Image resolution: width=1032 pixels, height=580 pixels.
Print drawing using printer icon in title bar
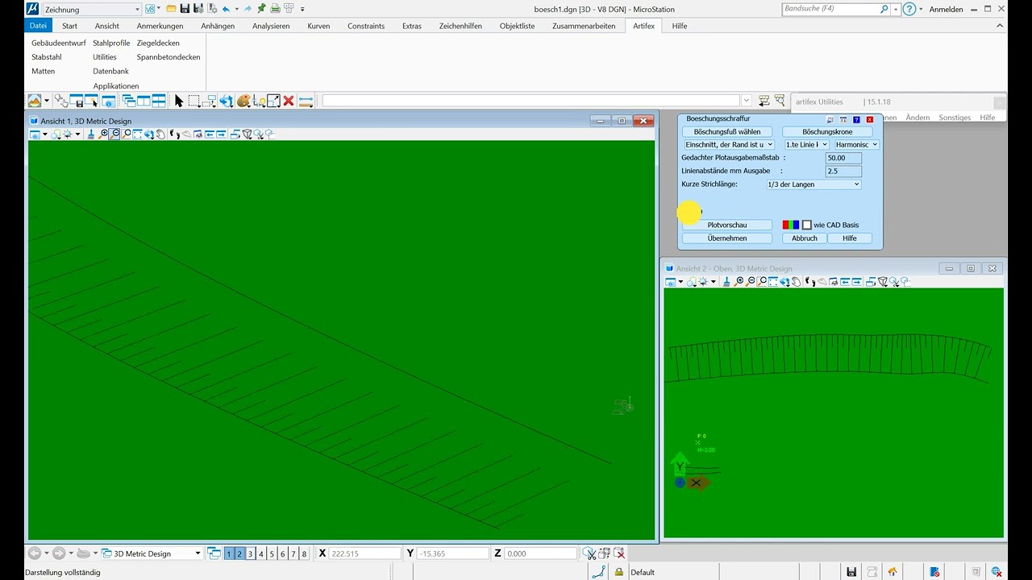click(275, 9)
